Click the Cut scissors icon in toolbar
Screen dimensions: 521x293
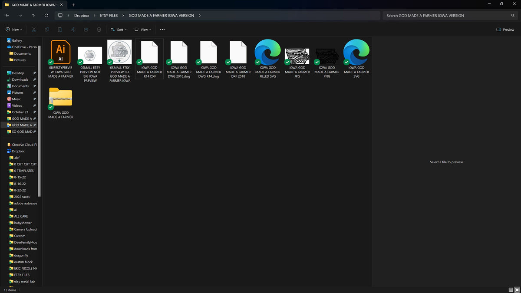[x=34, y=30]
